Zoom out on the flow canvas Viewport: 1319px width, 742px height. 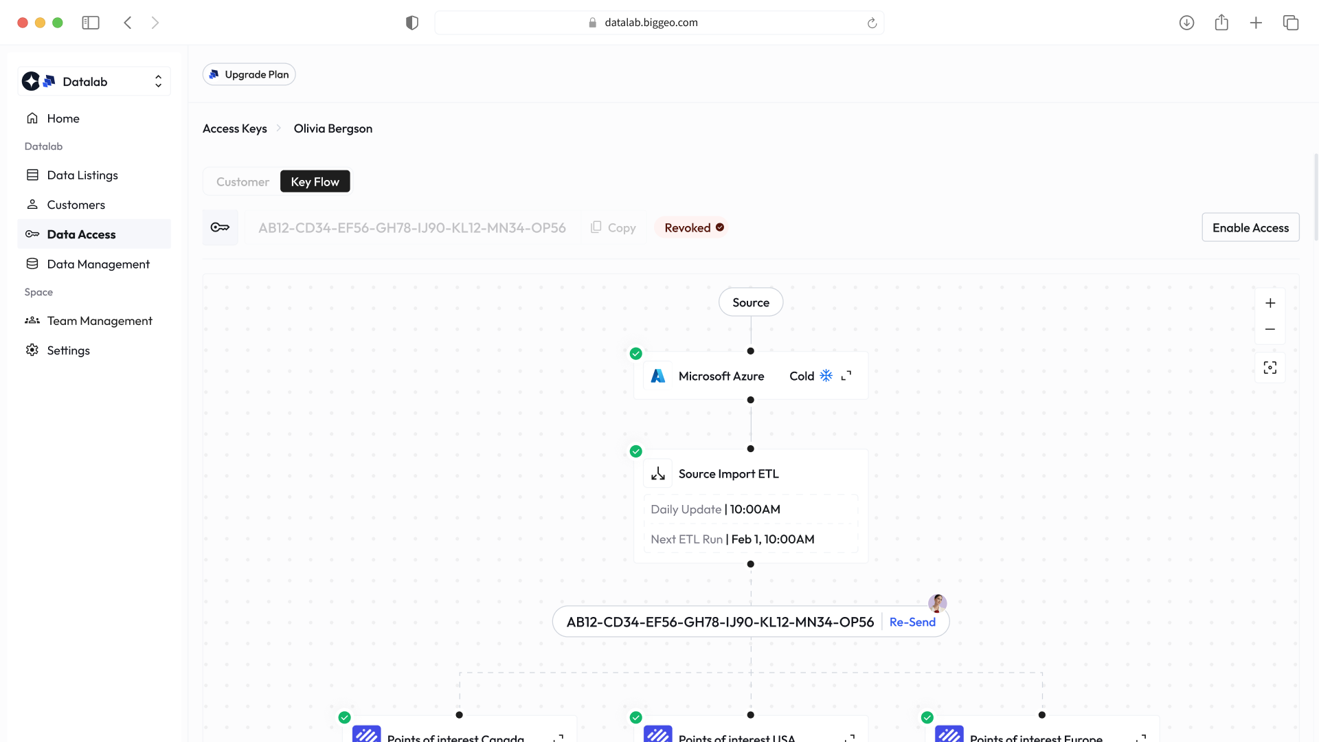1270,329
